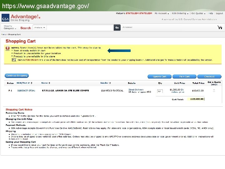This screenshot has width=225, height=169.
Task: Open part number 32B504CT ST3A1 link
Action: 26,91
